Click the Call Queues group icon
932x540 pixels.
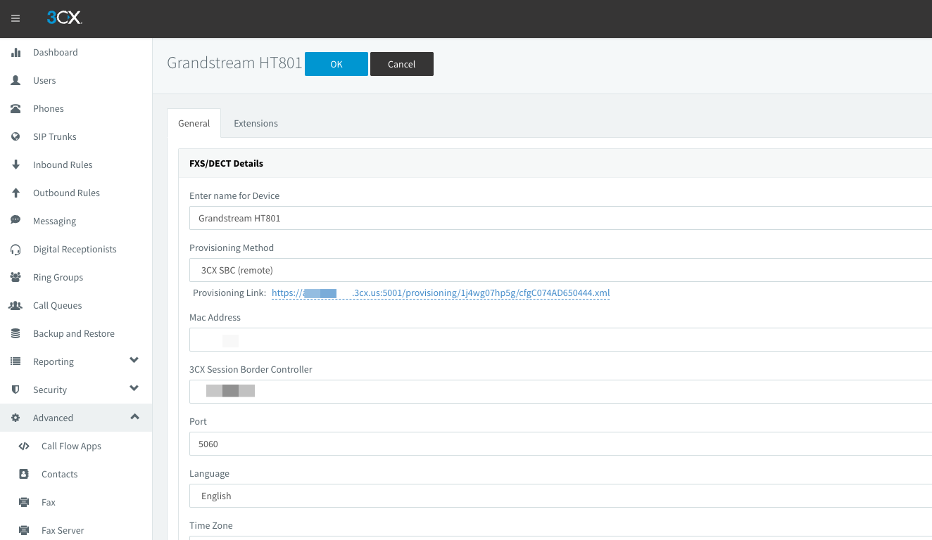click(15, 305)
